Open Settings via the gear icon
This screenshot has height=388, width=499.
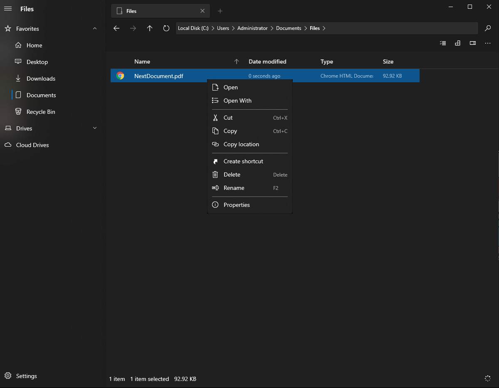tap(7, 376)
